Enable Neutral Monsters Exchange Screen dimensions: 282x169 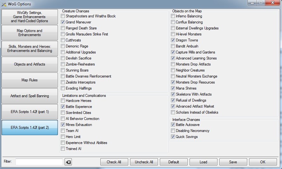coord(173,76)
